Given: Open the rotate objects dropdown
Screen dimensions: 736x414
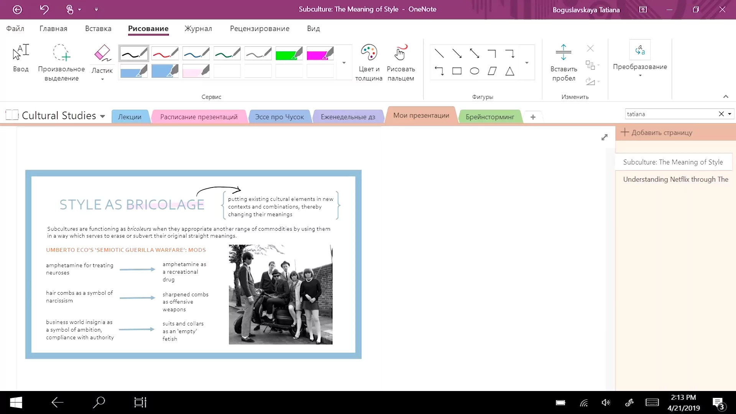Looking at the screenshot, I should (x=592, y=81).
